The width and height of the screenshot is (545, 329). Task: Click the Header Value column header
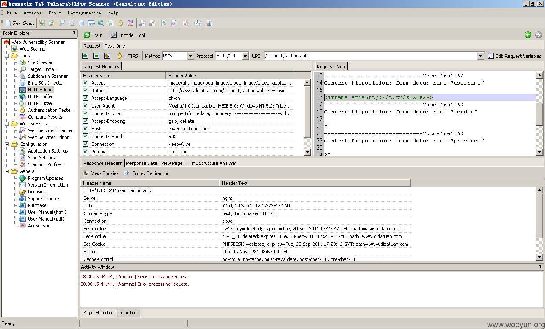[x=229, y=76]
